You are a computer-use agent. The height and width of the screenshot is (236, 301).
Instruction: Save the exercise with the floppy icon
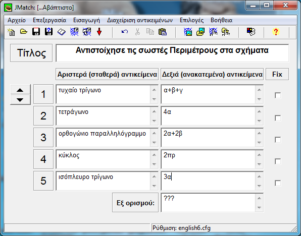tap(36, 32)
